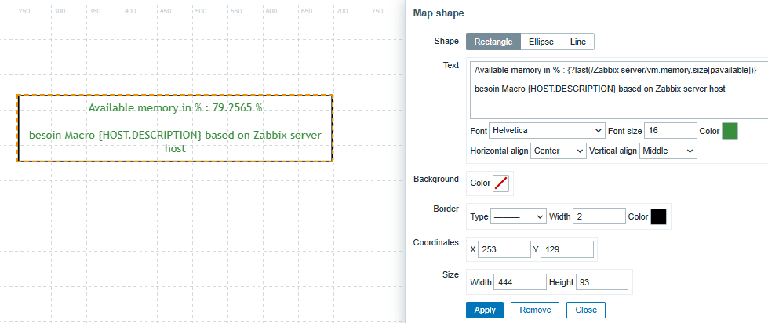The height and width of the screenshot is (323, 768).
Task: Open the Border Type line style dropdown
Action: [519, 216]
